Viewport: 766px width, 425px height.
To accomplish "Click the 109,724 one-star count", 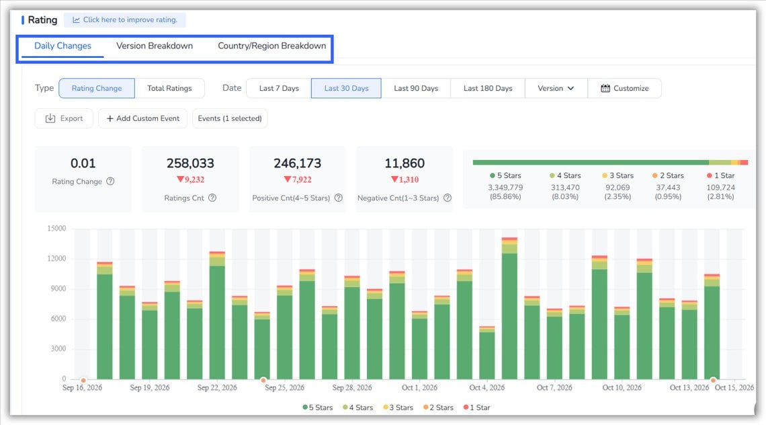I will [x=720, y=188].
